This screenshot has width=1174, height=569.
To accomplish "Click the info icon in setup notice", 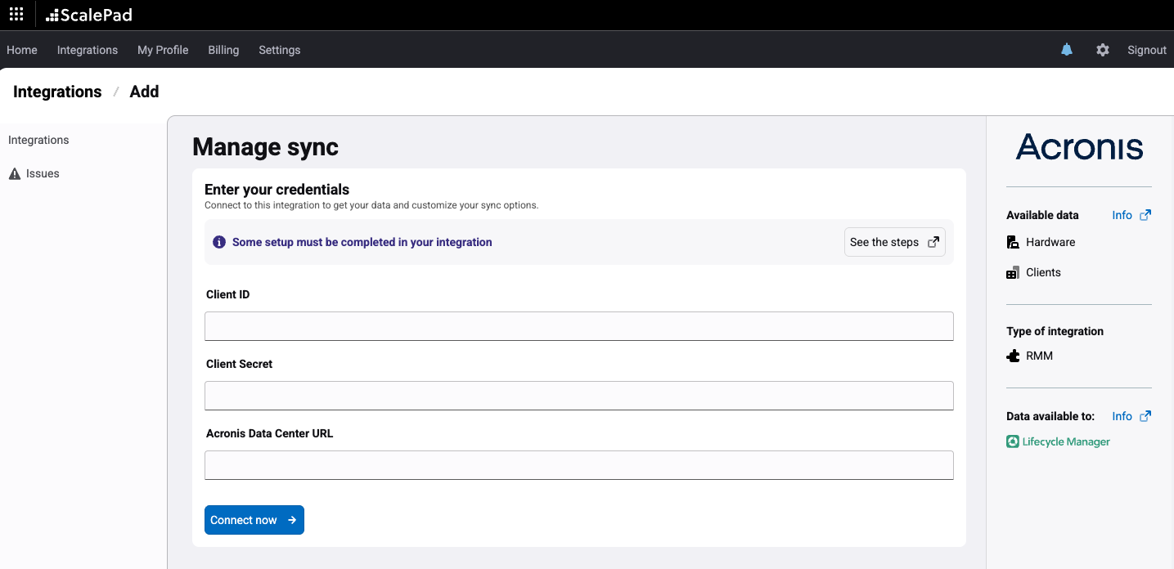I will coord(219,242).
